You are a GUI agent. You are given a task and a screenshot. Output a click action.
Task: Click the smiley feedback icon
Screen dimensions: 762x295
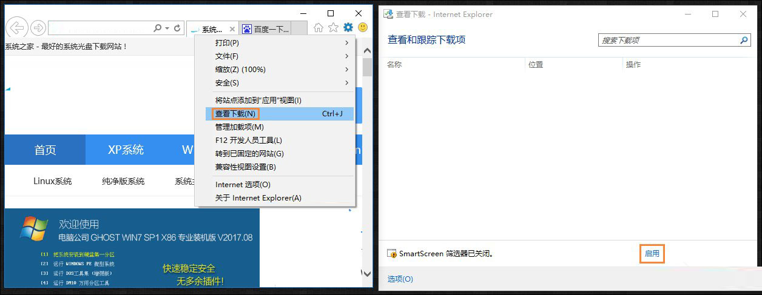363,27
